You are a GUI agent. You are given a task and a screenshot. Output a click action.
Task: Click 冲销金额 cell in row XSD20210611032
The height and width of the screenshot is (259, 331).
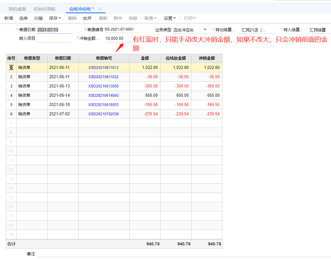pos(207,77)
